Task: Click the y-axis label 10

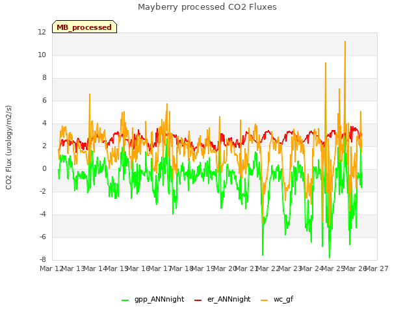Action: coord(42,55)
